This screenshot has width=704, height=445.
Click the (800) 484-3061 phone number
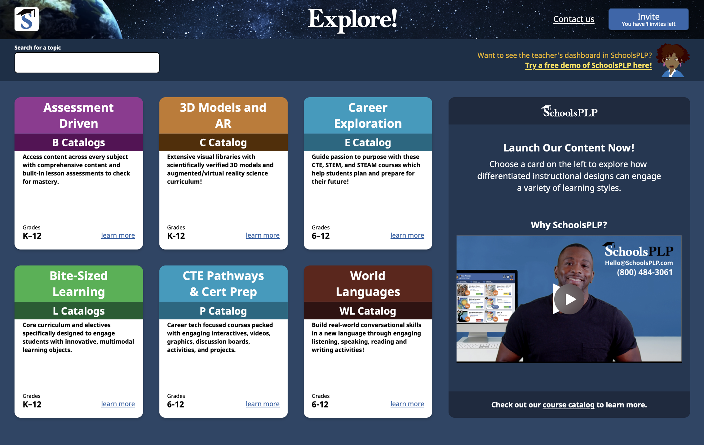point(644,272)
